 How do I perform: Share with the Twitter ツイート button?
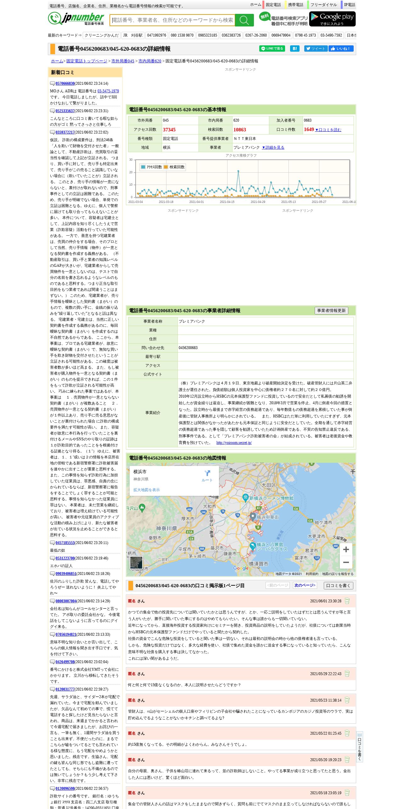[x=316, y=49]
